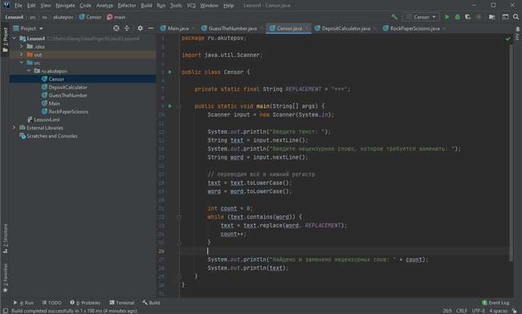Click the Collapse All icon in Project panel

127,29
